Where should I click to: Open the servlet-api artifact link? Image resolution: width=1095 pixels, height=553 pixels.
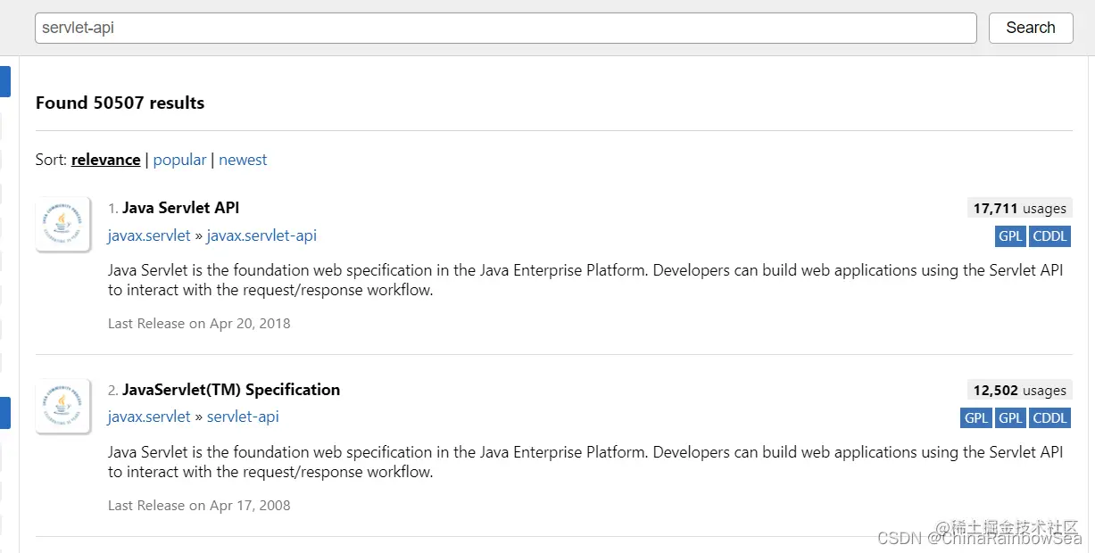(243, 417)
